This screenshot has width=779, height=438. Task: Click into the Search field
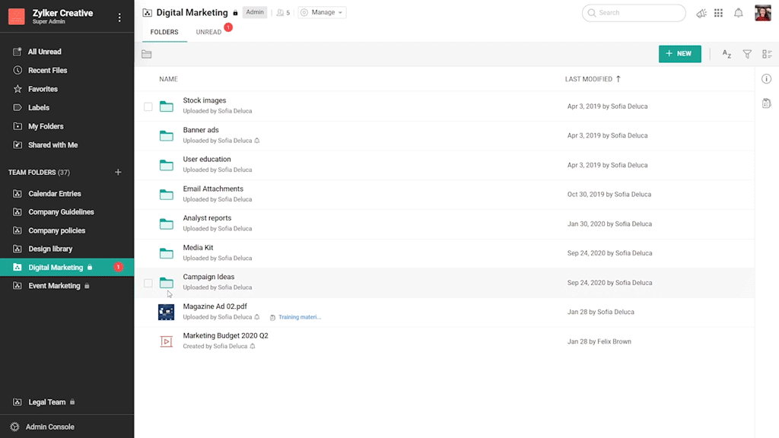coord(638,13)
